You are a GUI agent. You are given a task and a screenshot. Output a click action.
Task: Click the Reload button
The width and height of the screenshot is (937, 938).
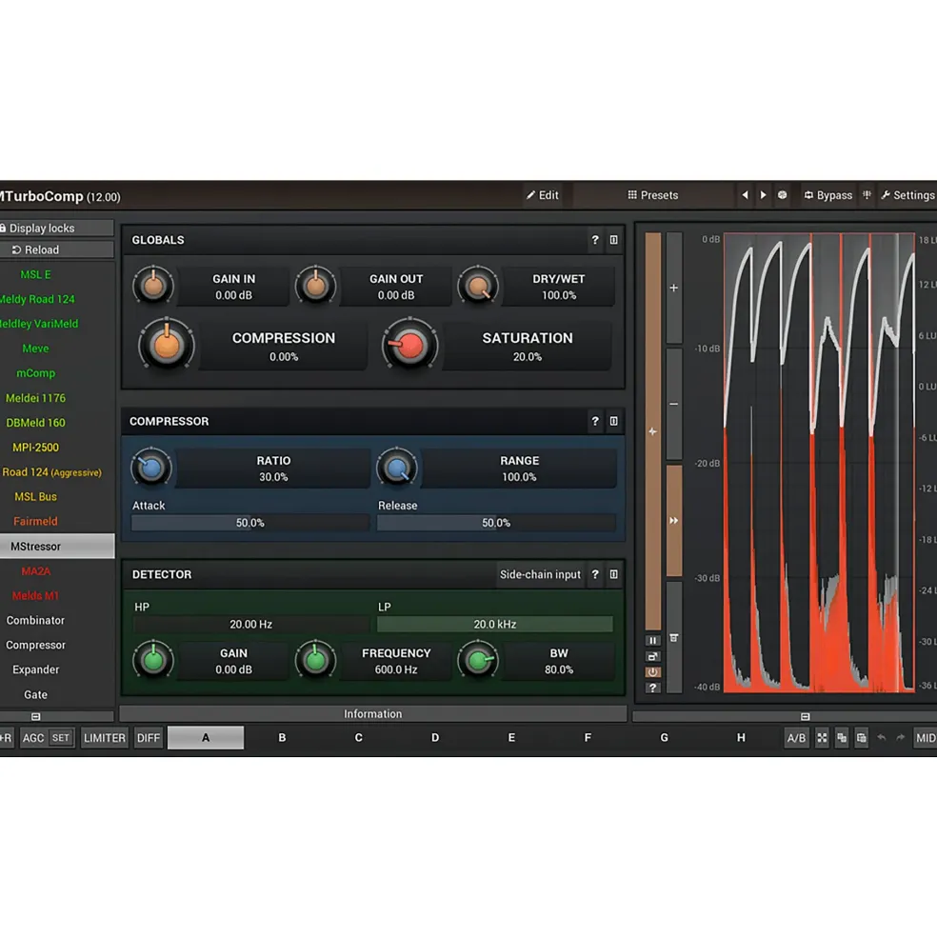(x=56, y=249)
